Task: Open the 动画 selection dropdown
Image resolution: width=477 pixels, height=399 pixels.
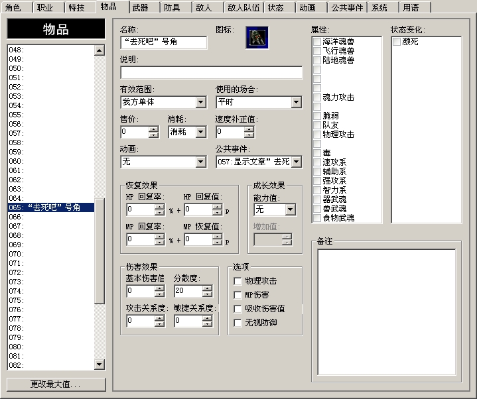Action: coord(200,162)
